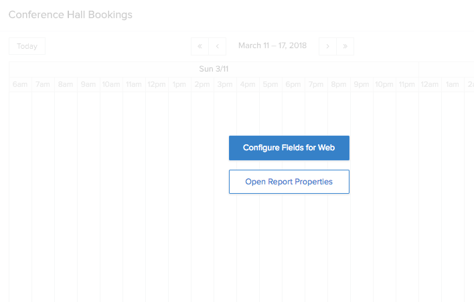Advance to next week with single-right arrow

[x=327, y=47]
